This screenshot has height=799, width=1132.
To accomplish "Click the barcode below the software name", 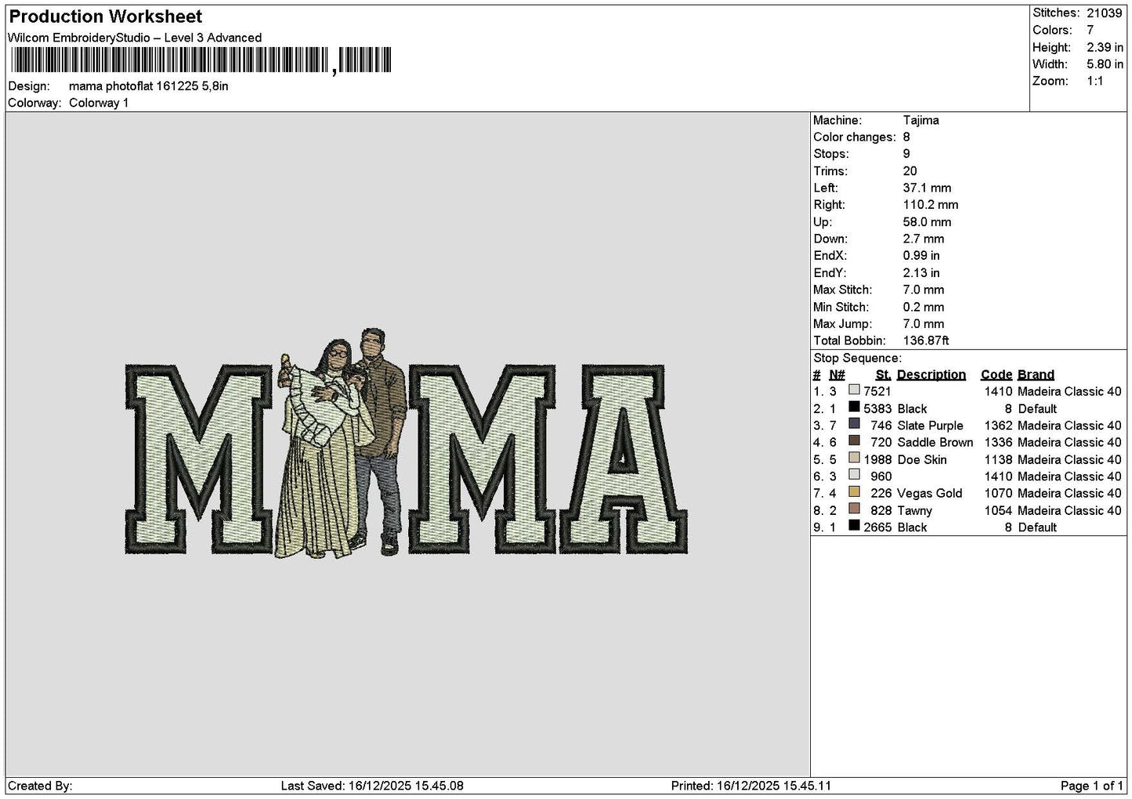I will coord(201,60).
